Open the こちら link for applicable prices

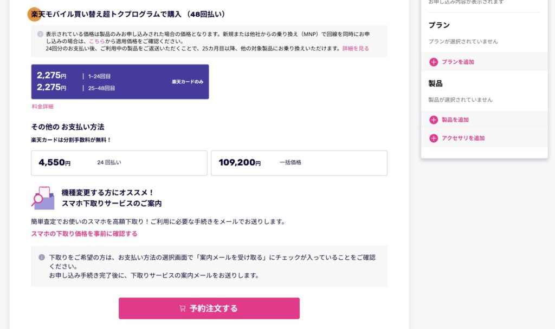[96, 41]
